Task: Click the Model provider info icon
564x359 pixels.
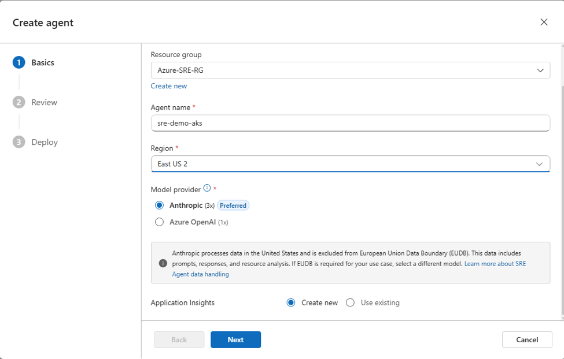Action: coord(207,188)
